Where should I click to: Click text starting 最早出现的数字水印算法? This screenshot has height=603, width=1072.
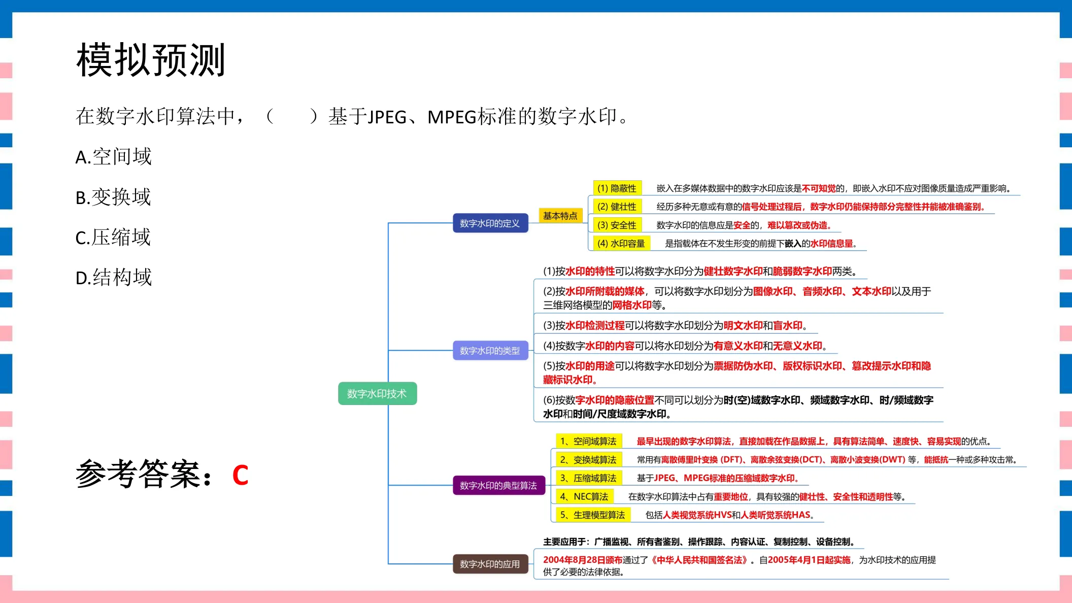point(814,441)
